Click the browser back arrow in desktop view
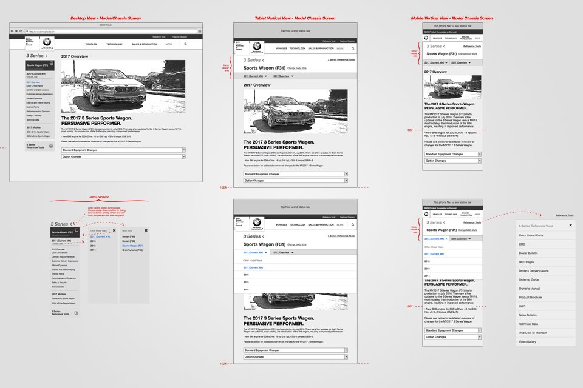Viewport: 583px width, 388px height. [12, 31]
